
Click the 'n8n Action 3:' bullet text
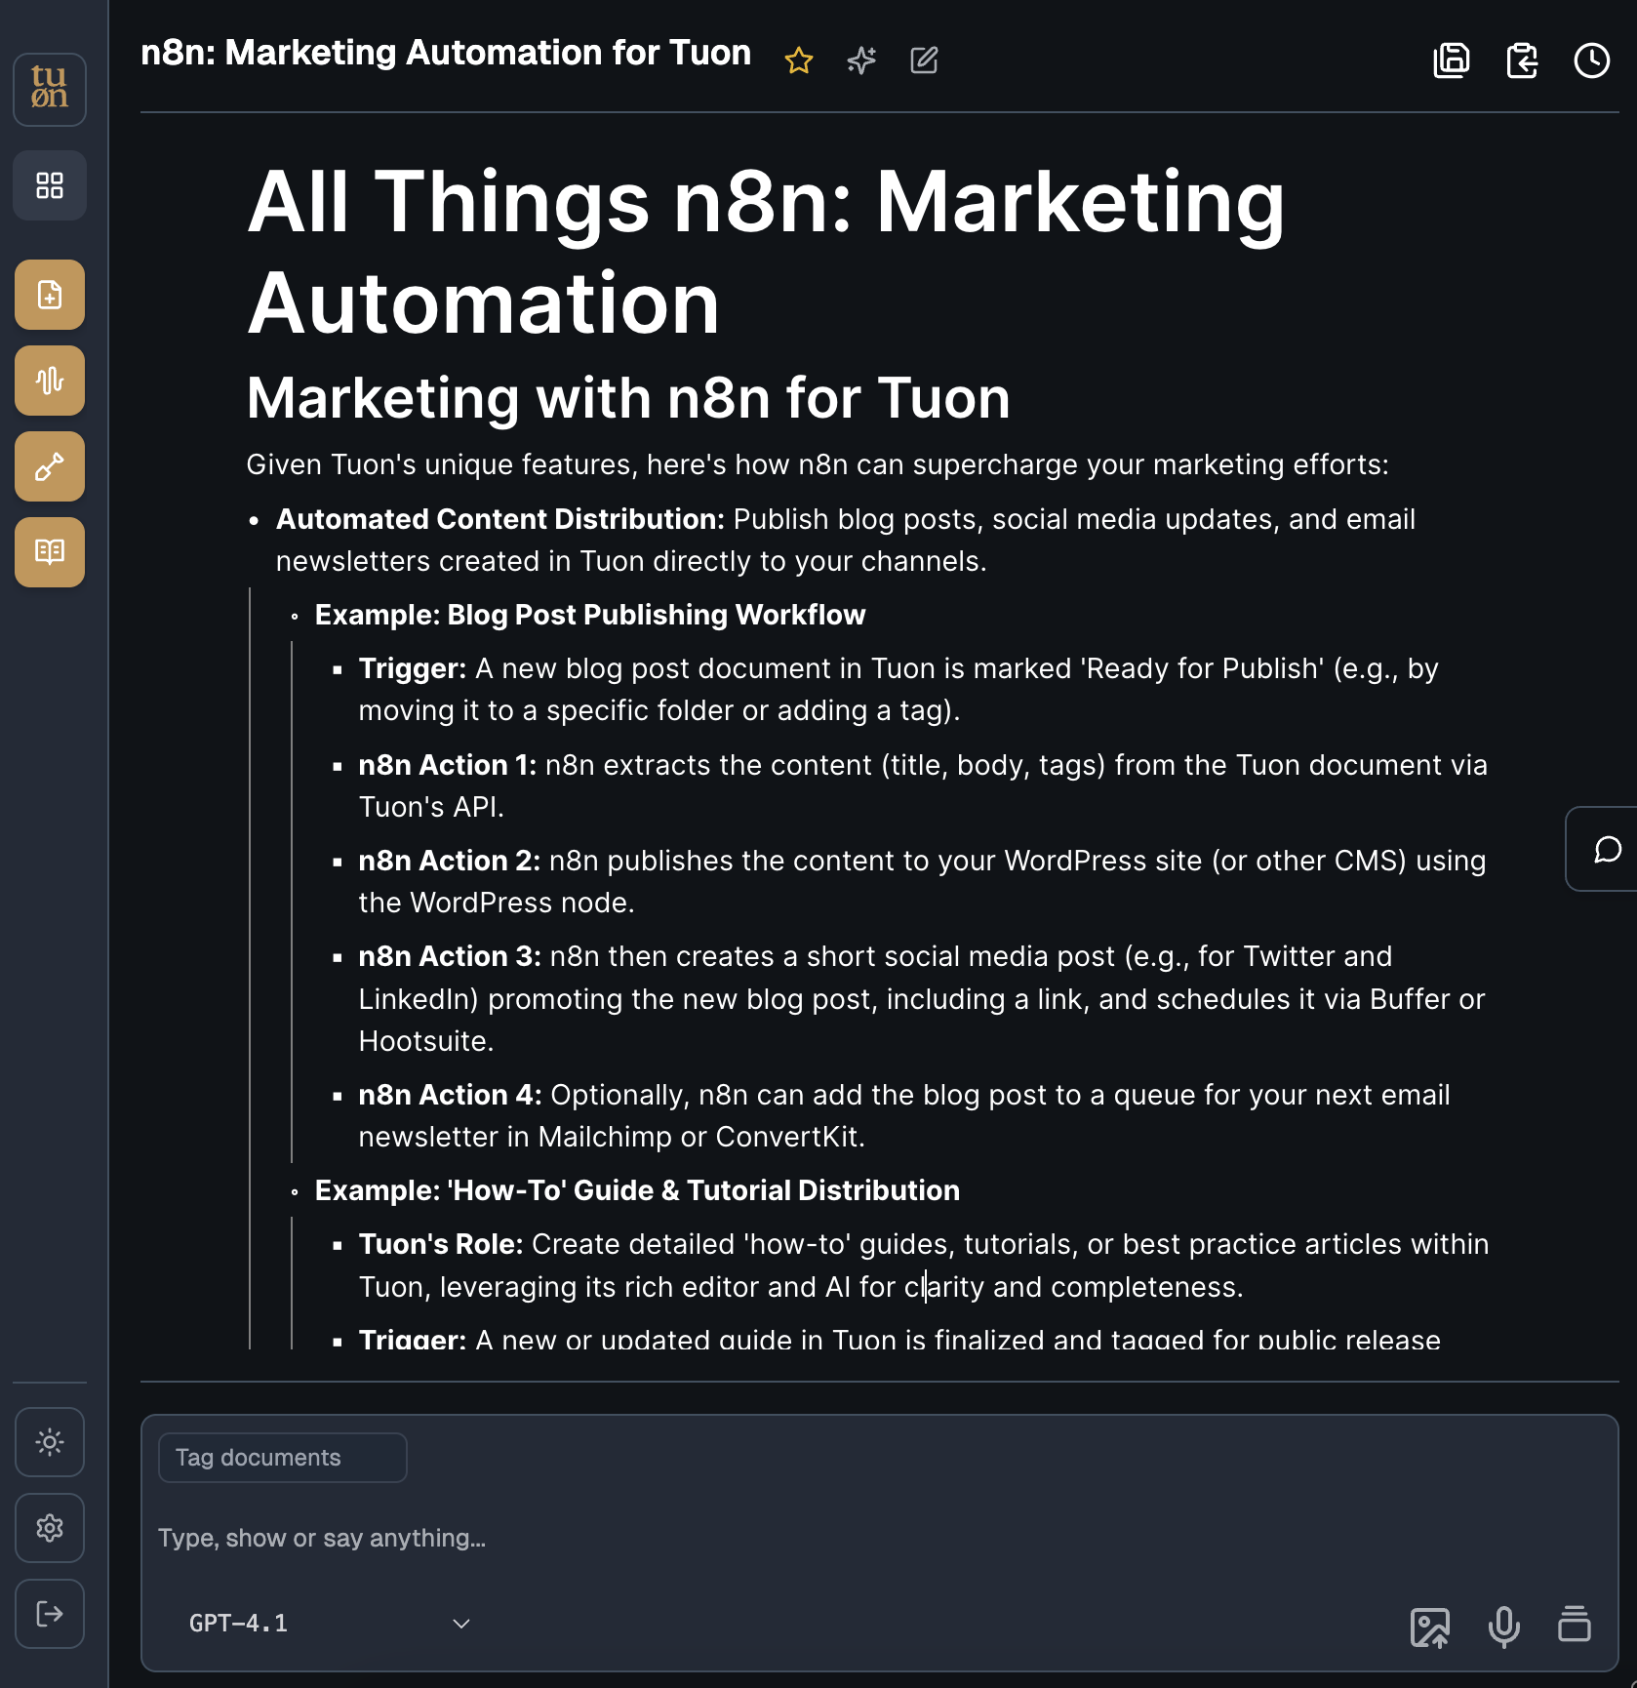pos(923,998)
